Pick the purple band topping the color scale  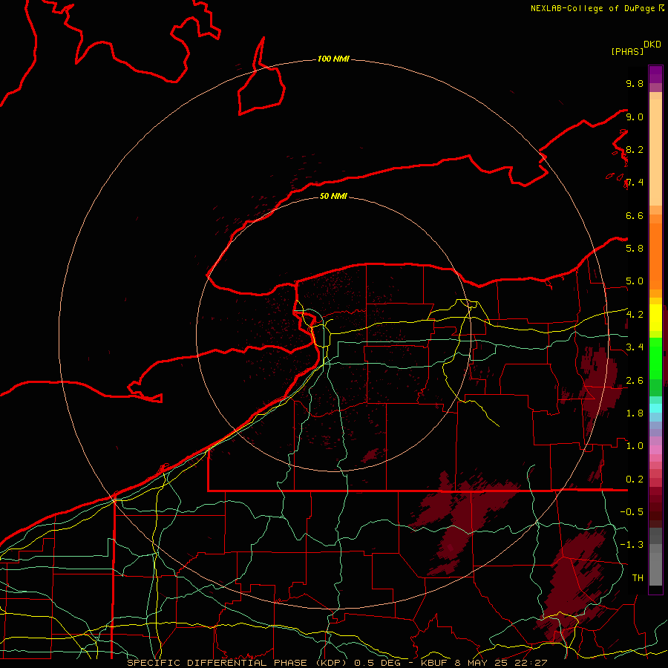pos(655,74)
